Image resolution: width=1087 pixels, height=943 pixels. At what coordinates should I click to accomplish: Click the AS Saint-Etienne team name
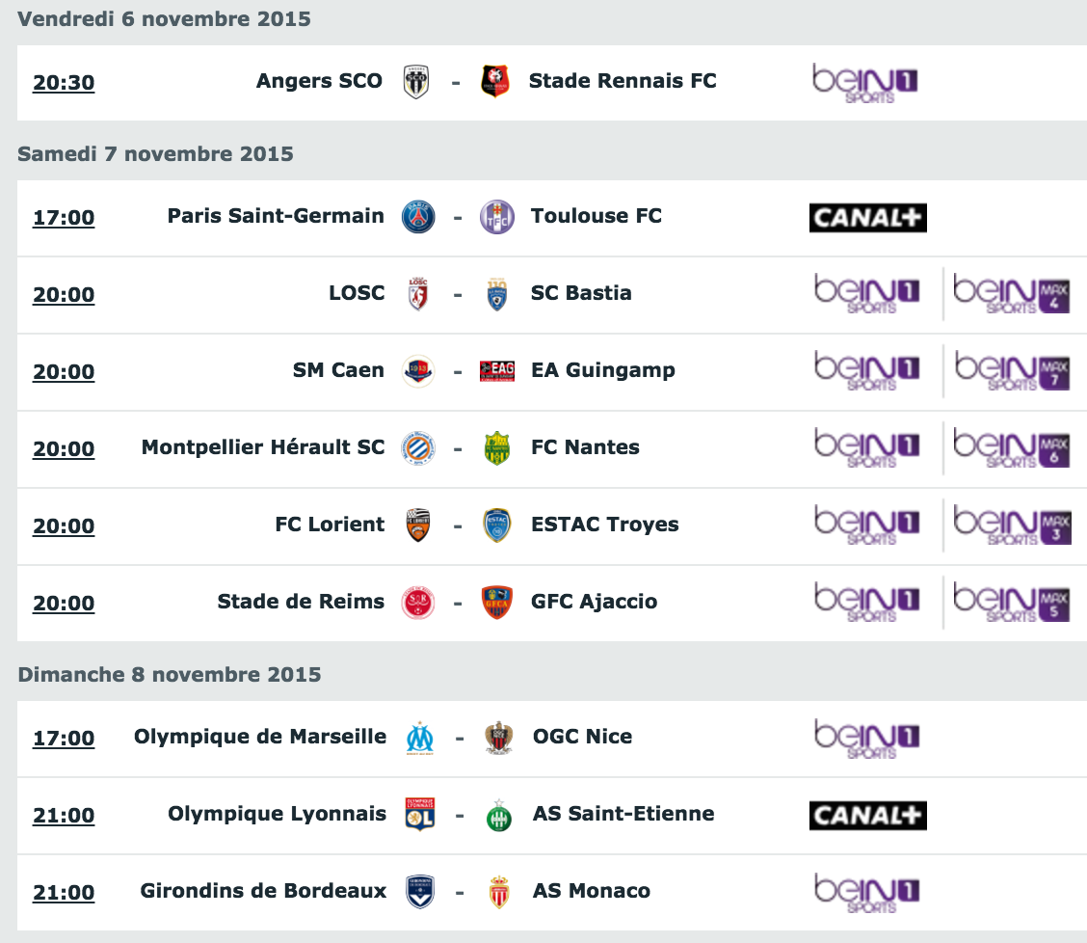pos(623,813)
